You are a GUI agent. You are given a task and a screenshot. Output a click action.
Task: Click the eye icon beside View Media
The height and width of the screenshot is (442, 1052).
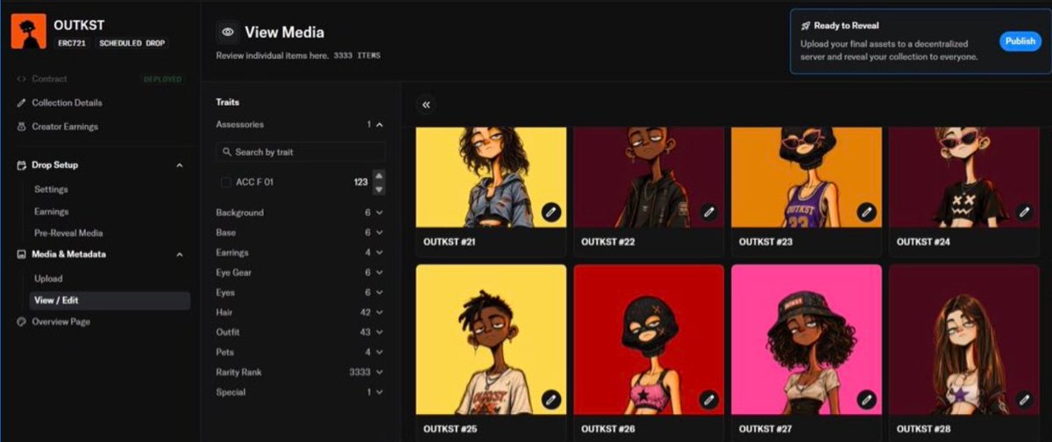(x=228, y=32)
